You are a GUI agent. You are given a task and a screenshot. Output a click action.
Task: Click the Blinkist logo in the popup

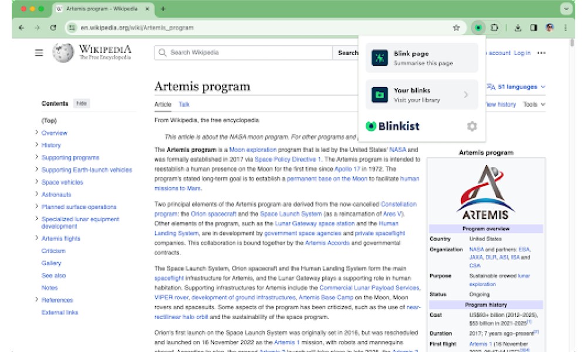click(x=393, y=127)
